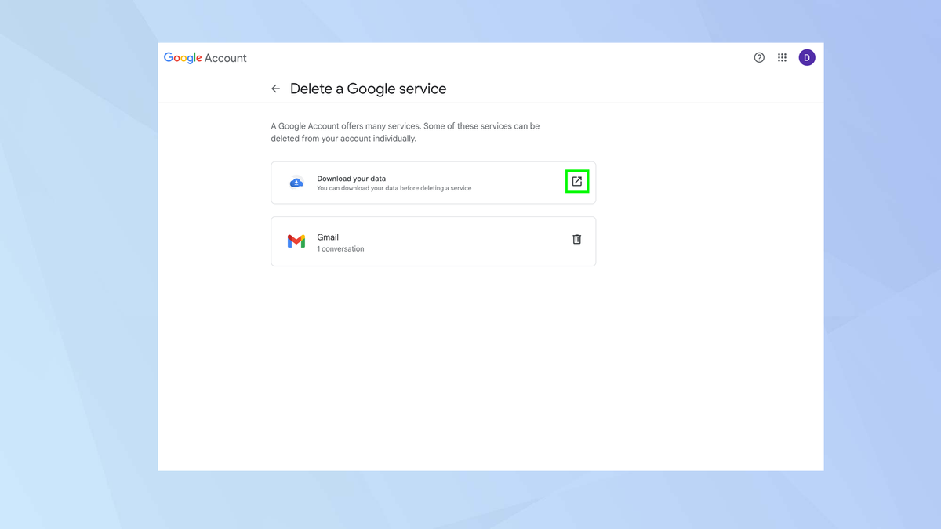Click the cloud download icon beside Download your data

pyautogui.click(x=296, y=182)
